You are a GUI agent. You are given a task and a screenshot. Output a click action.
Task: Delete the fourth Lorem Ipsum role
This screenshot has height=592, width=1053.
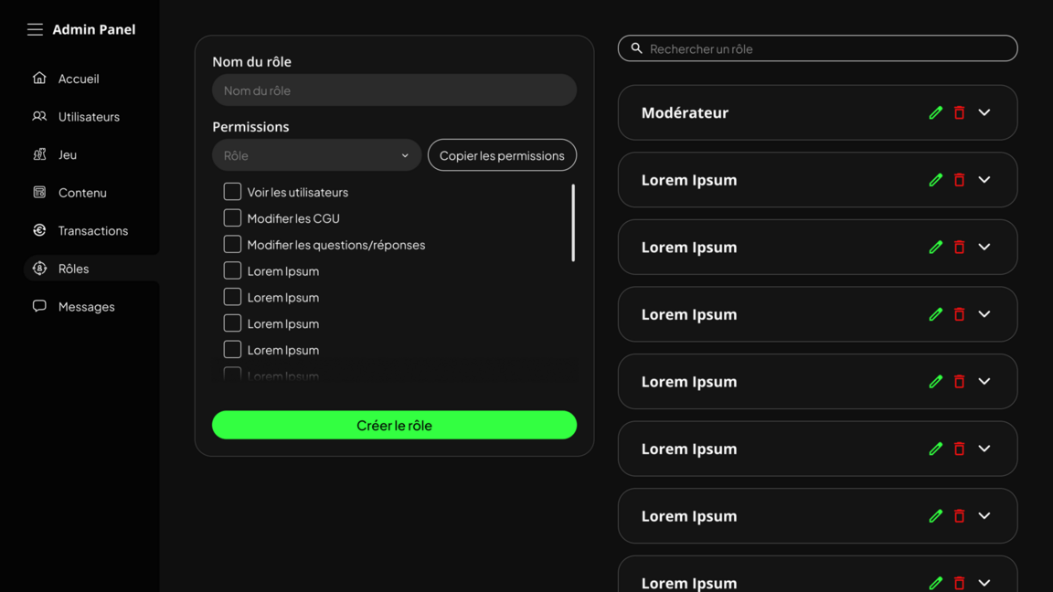tap(959, 381)
